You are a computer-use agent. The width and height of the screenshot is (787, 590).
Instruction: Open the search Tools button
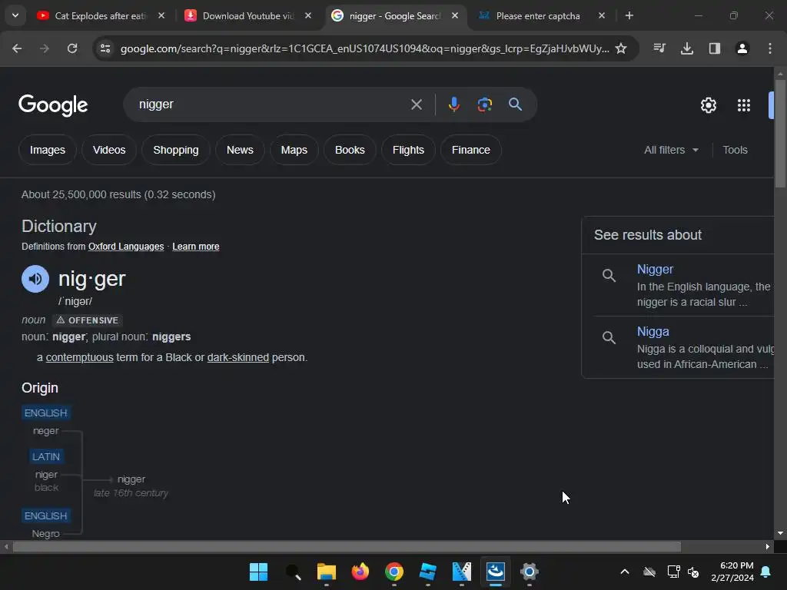point(735,150)
